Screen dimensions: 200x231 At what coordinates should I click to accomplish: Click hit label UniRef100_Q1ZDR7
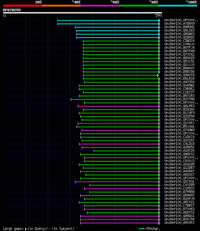click(x=179, y=168)
